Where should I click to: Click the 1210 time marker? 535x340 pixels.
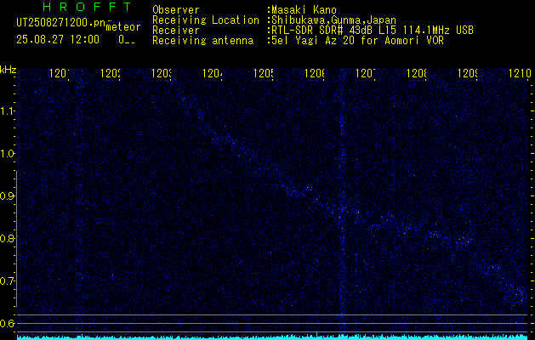point(520,73)
